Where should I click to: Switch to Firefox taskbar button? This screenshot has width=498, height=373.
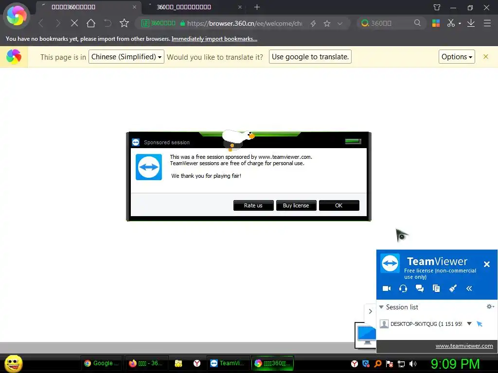(x=146, y=363)
